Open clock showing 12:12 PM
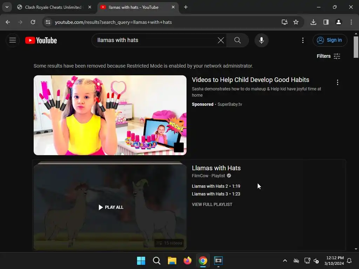Viewport: 359px width, 269px height. [x=334, y=261]
